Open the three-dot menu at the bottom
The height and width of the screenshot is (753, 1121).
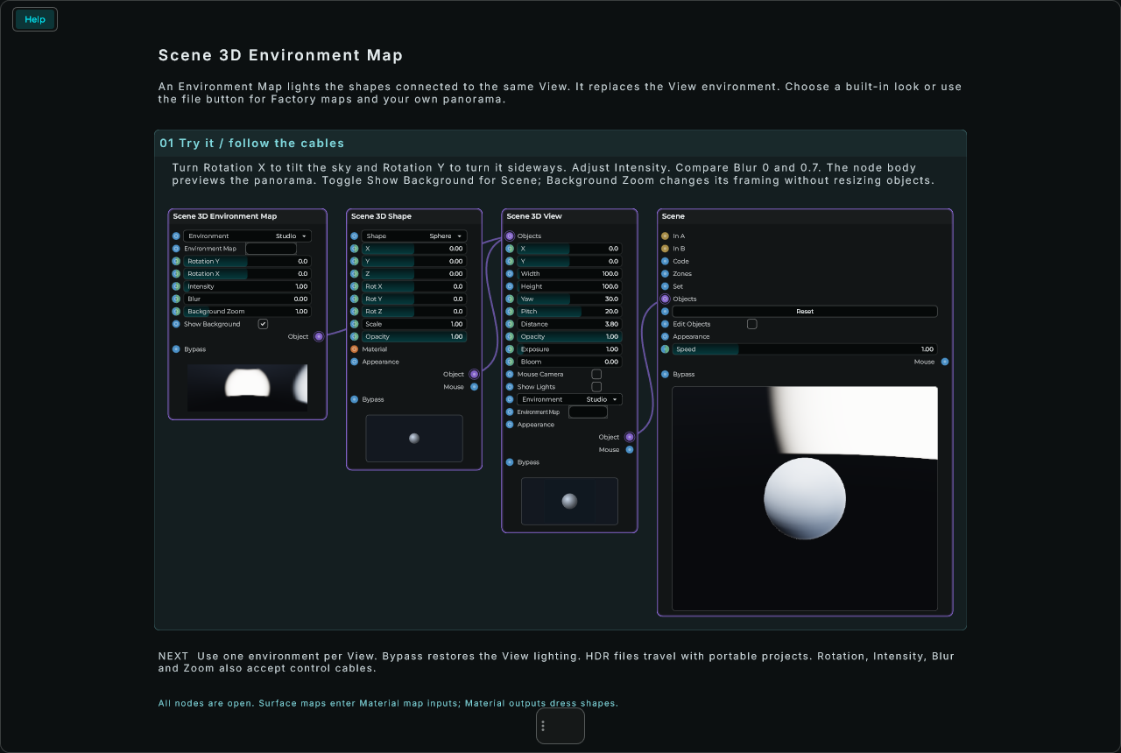tap(543, 726)
